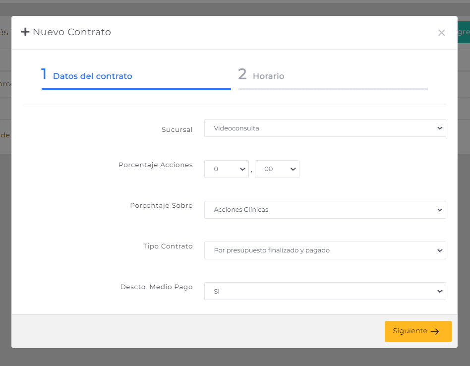The width and height of the screenshot is (470, 366).
Task: Click the Tipo Contrato chevron arrow
Action: click(440, 250)
